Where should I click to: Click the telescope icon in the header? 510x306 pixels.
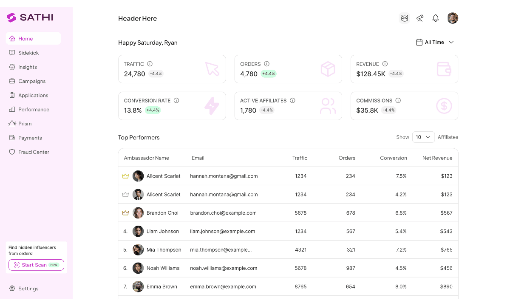tap(420, 18)
